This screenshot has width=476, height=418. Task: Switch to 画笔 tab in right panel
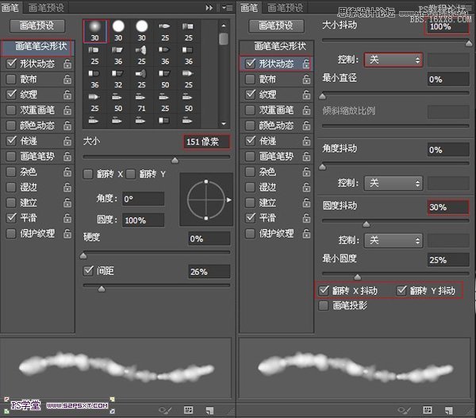tap(249, 8)
